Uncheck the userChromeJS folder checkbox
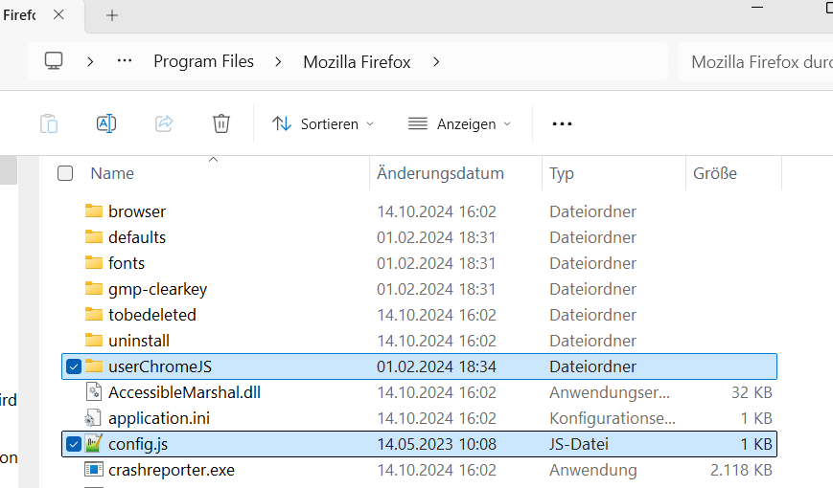 74,366
